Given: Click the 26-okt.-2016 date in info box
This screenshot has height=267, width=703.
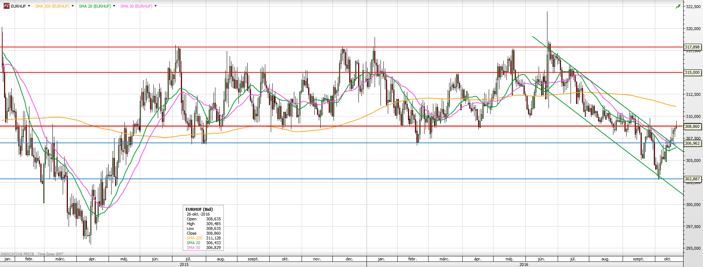Looking at the screenshot, I should [x=198, y=214].
